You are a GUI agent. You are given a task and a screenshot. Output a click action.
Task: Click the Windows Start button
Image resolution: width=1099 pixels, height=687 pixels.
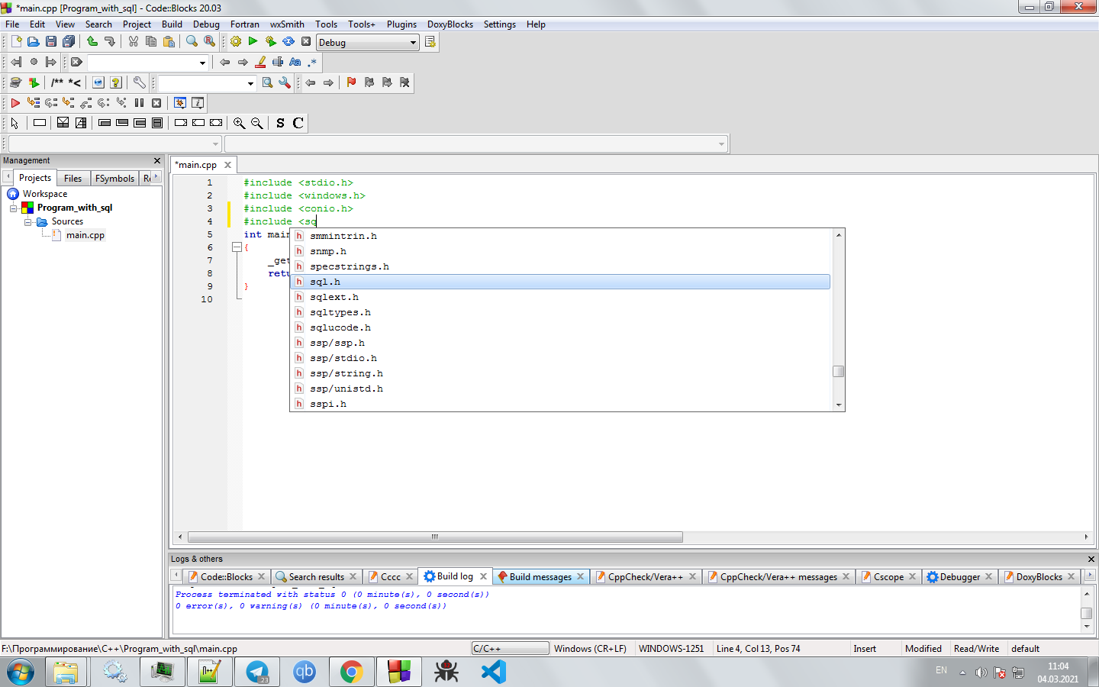pyautogui.click(x=21, y=672)
